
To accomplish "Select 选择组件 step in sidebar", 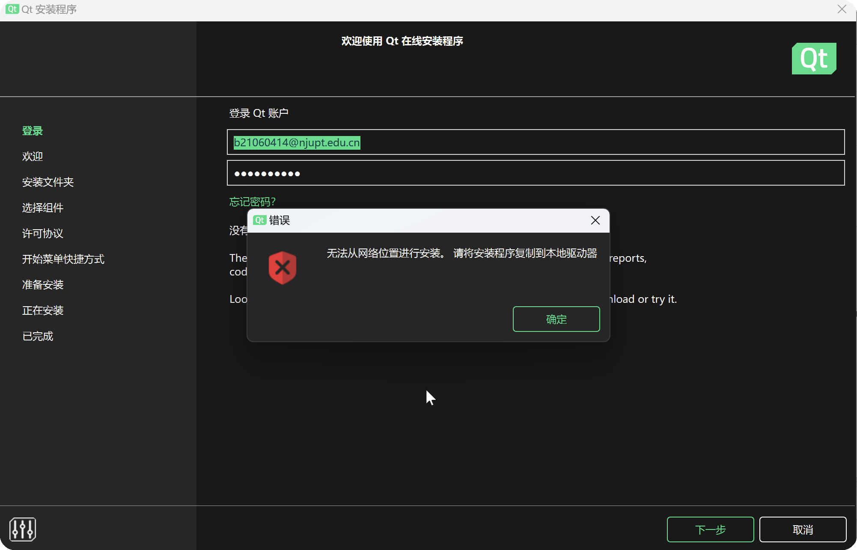I will point(43,208).
